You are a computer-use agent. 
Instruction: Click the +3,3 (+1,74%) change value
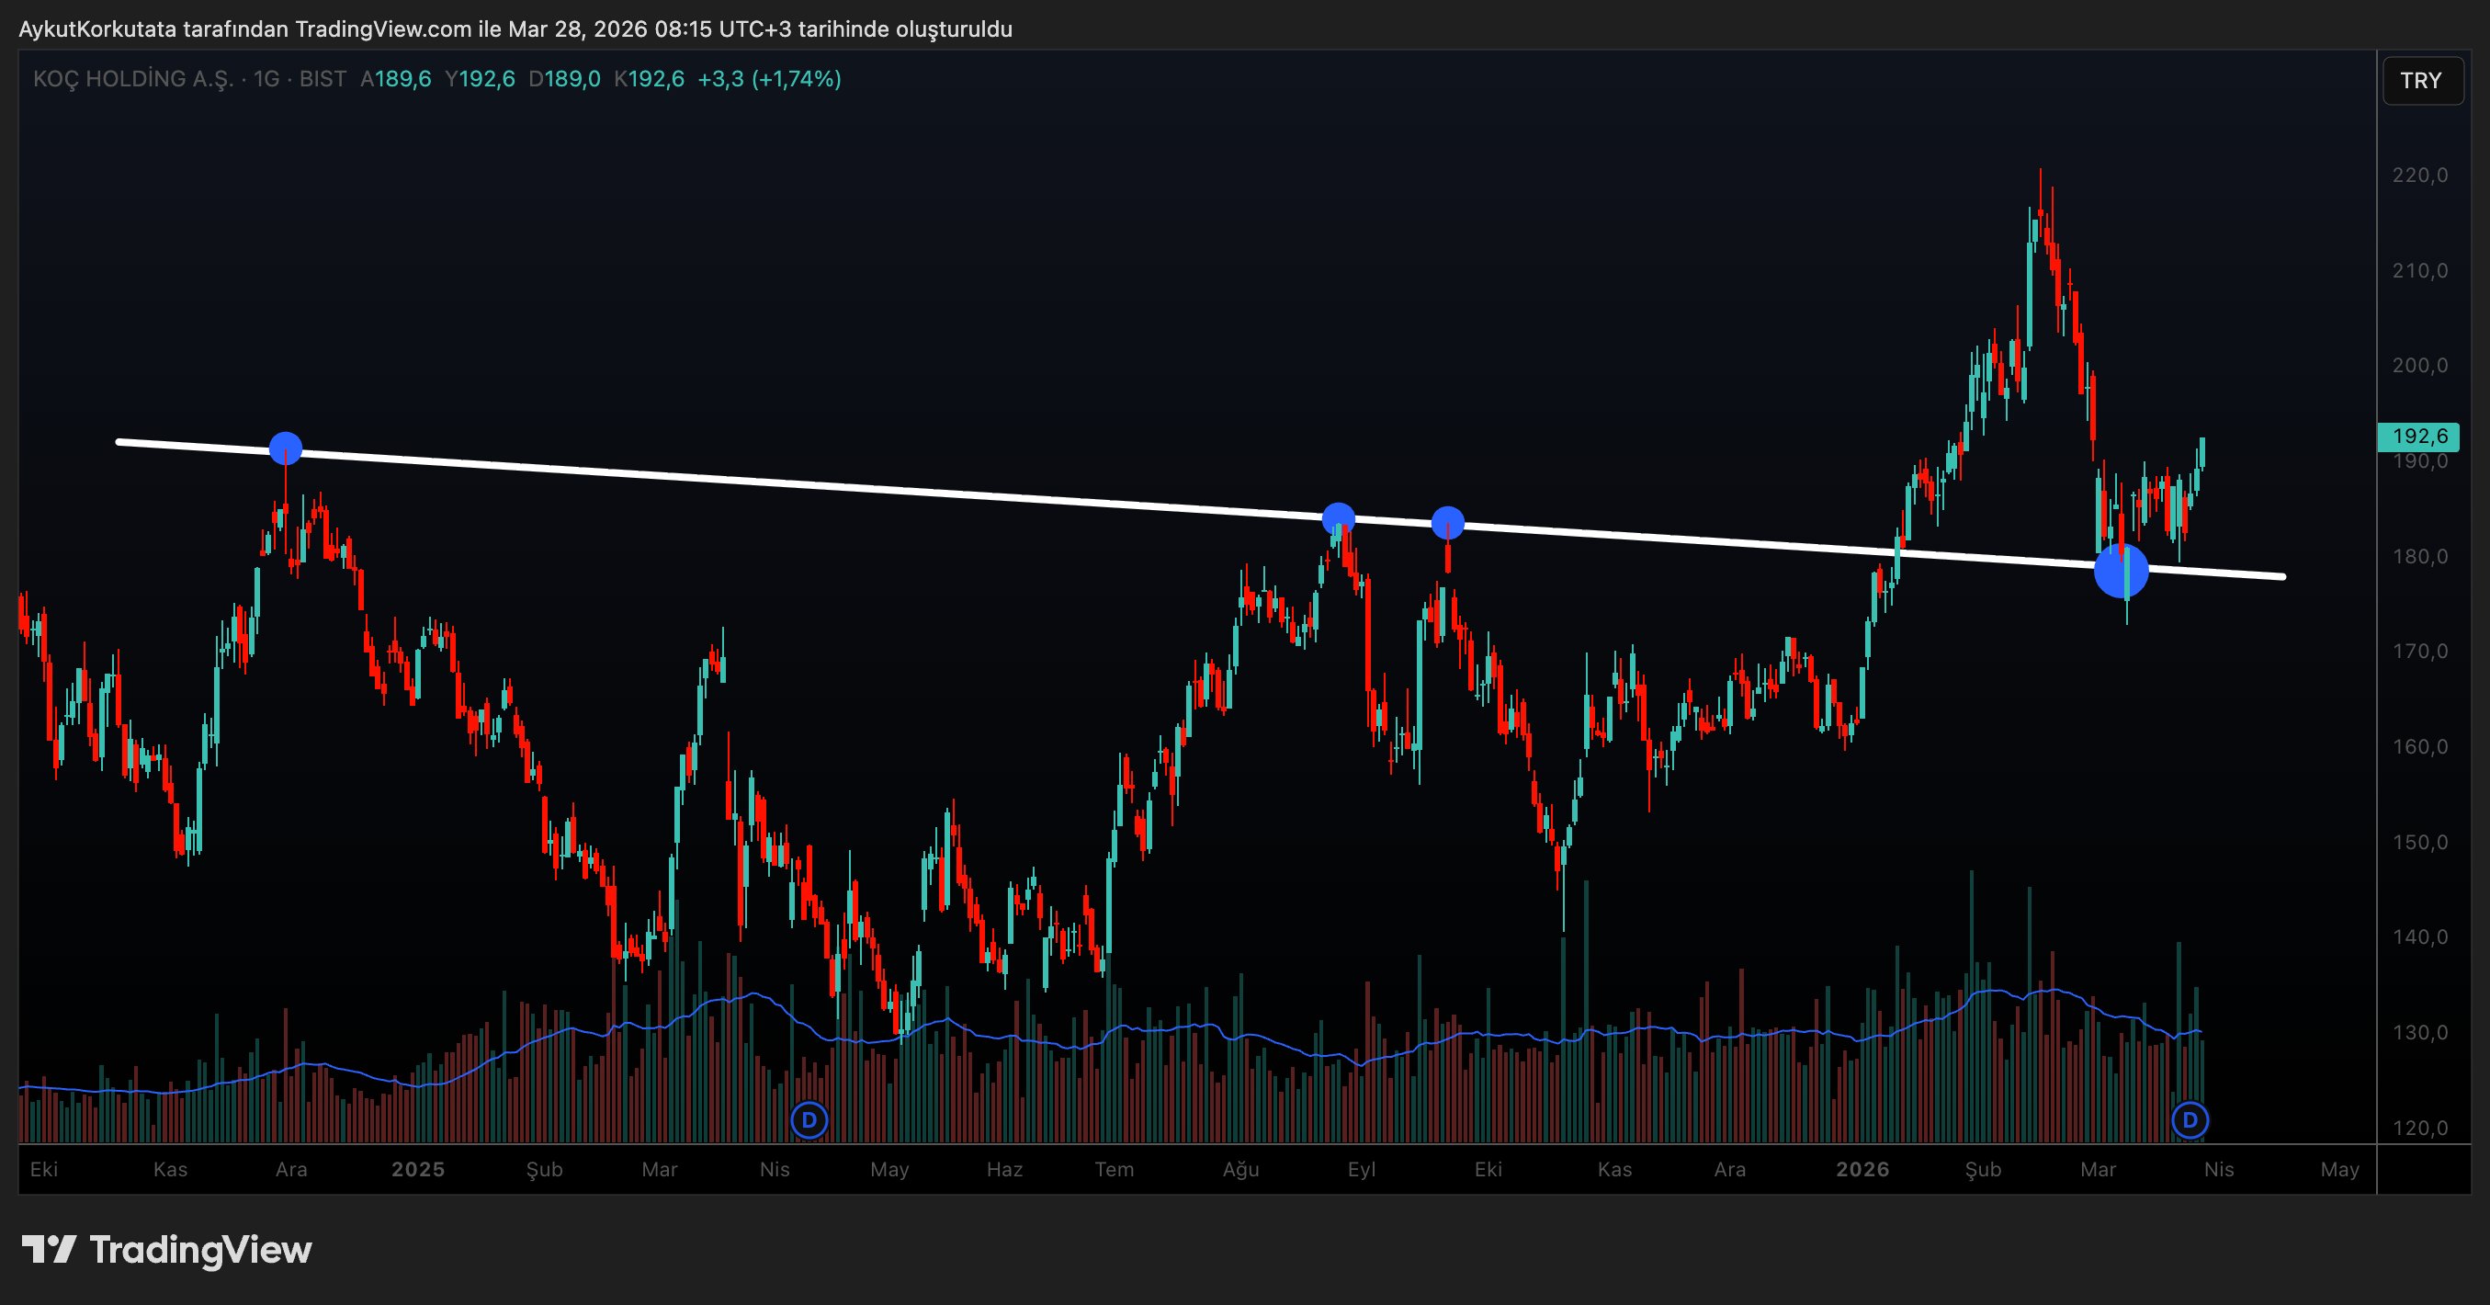point(768,79)
